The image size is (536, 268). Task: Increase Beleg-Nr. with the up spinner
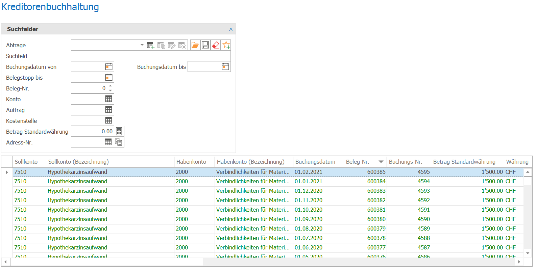(x=110, y=86)
